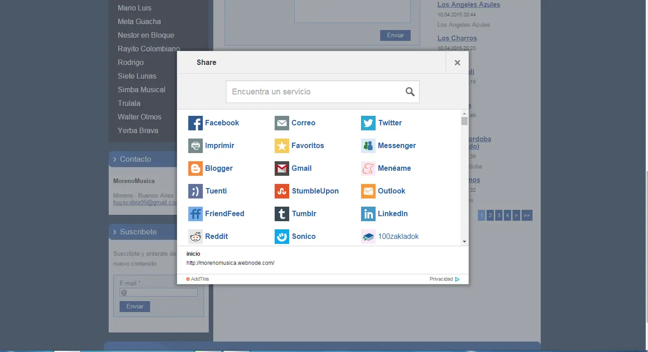The image size is (648, 352).
Task: Click the Imprimir printer icon
Action: click(196, 146)
